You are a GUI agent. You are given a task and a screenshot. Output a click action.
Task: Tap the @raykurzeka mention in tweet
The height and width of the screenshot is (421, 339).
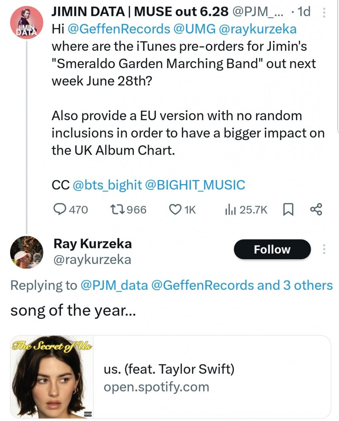258,29
